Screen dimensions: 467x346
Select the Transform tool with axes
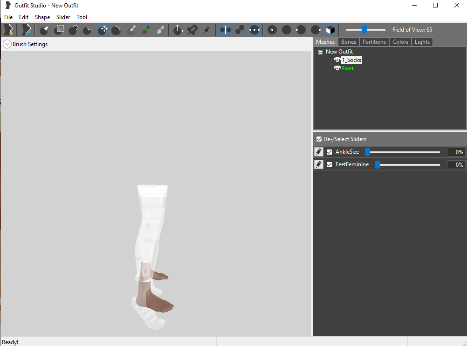pyautogui.click(x=178, y=30)
